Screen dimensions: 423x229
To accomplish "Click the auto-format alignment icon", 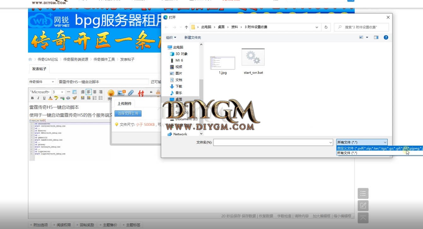I will [x=83, y=92].
